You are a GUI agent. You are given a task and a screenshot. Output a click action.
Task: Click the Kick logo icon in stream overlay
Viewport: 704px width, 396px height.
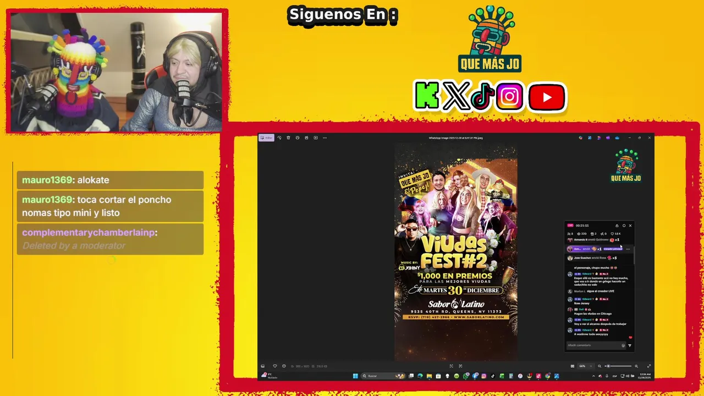click(x=427, y=96)
